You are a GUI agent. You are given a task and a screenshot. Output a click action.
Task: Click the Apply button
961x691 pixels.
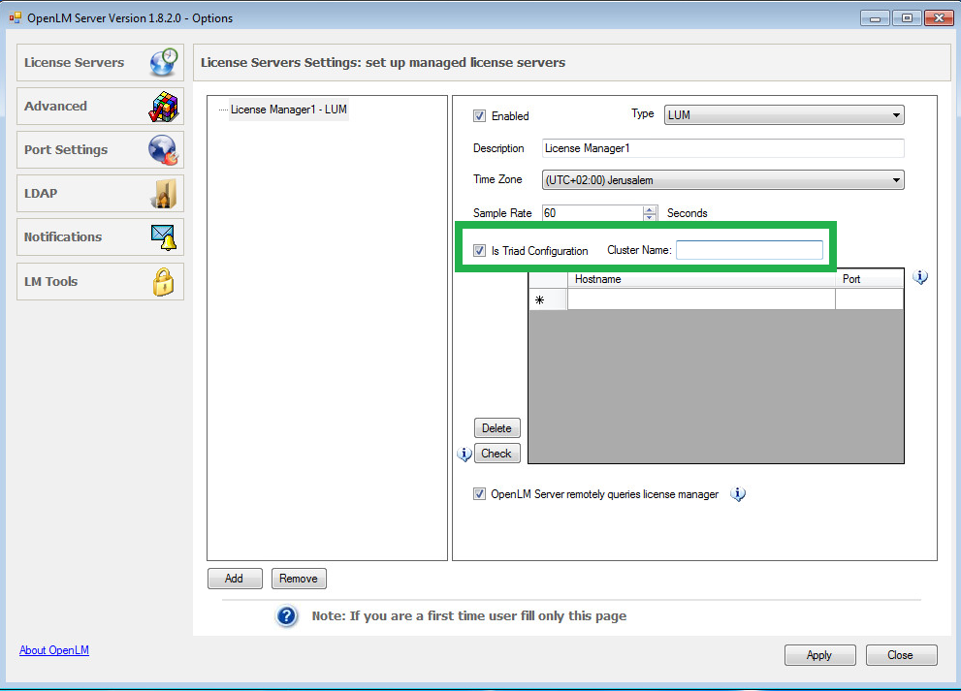tap(819, 655)
